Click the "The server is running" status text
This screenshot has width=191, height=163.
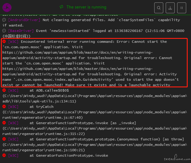point(86,7)
